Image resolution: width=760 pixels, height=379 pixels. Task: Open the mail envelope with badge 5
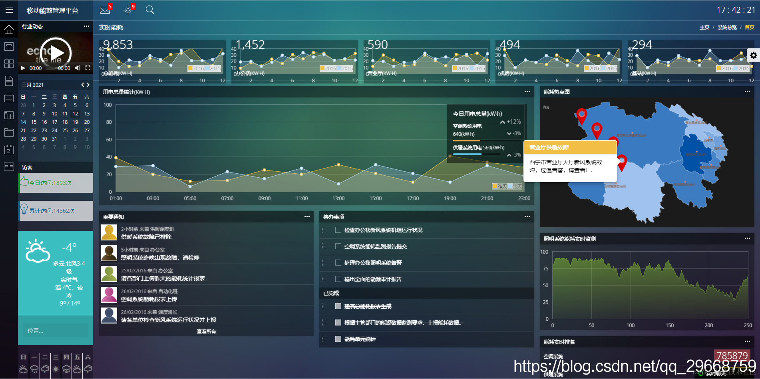coord(105,10)
